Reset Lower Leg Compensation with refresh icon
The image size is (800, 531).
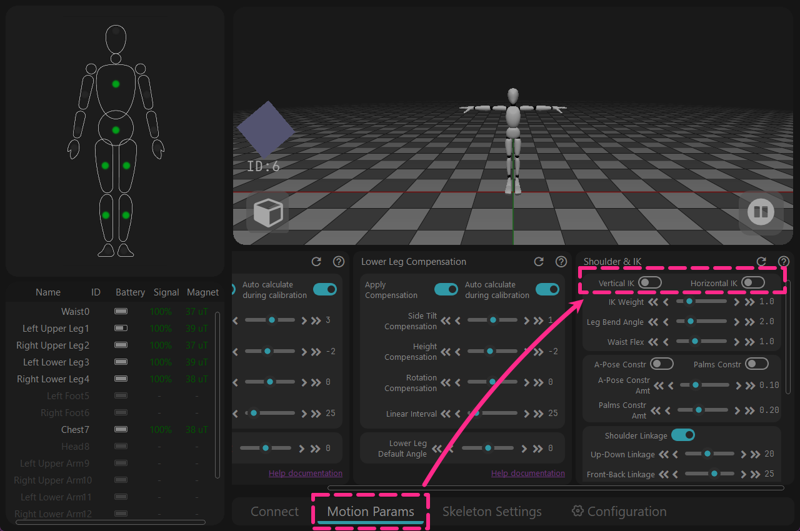539,262
